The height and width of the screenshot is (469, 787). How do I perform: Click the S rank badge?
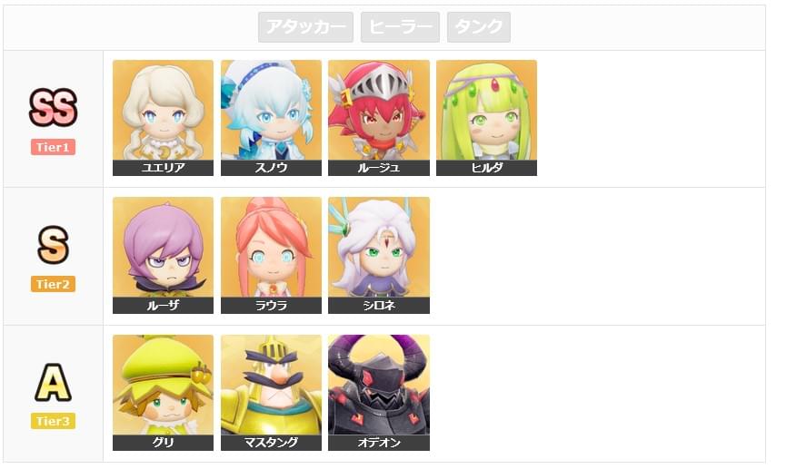(54, 245)
